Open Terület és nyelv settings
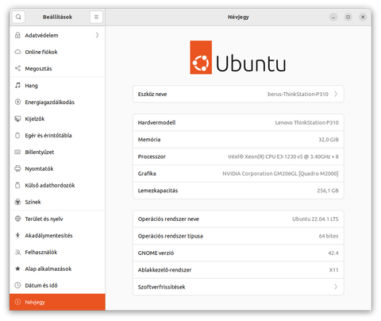The width and height of the screenshot is (381, 321). pos(57,219)
